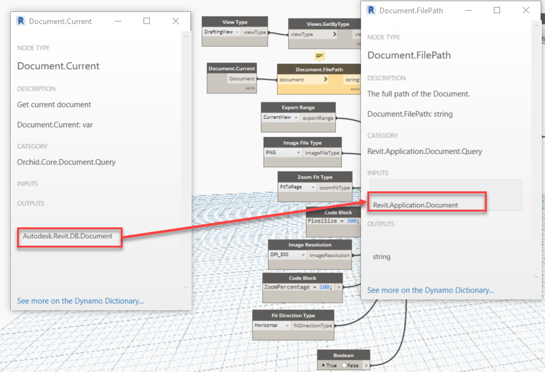Viewport: 545px width, 372px height.
Task: Click the output arrow of ZoomPercentage code block
Action: click(x=338, y=287)
